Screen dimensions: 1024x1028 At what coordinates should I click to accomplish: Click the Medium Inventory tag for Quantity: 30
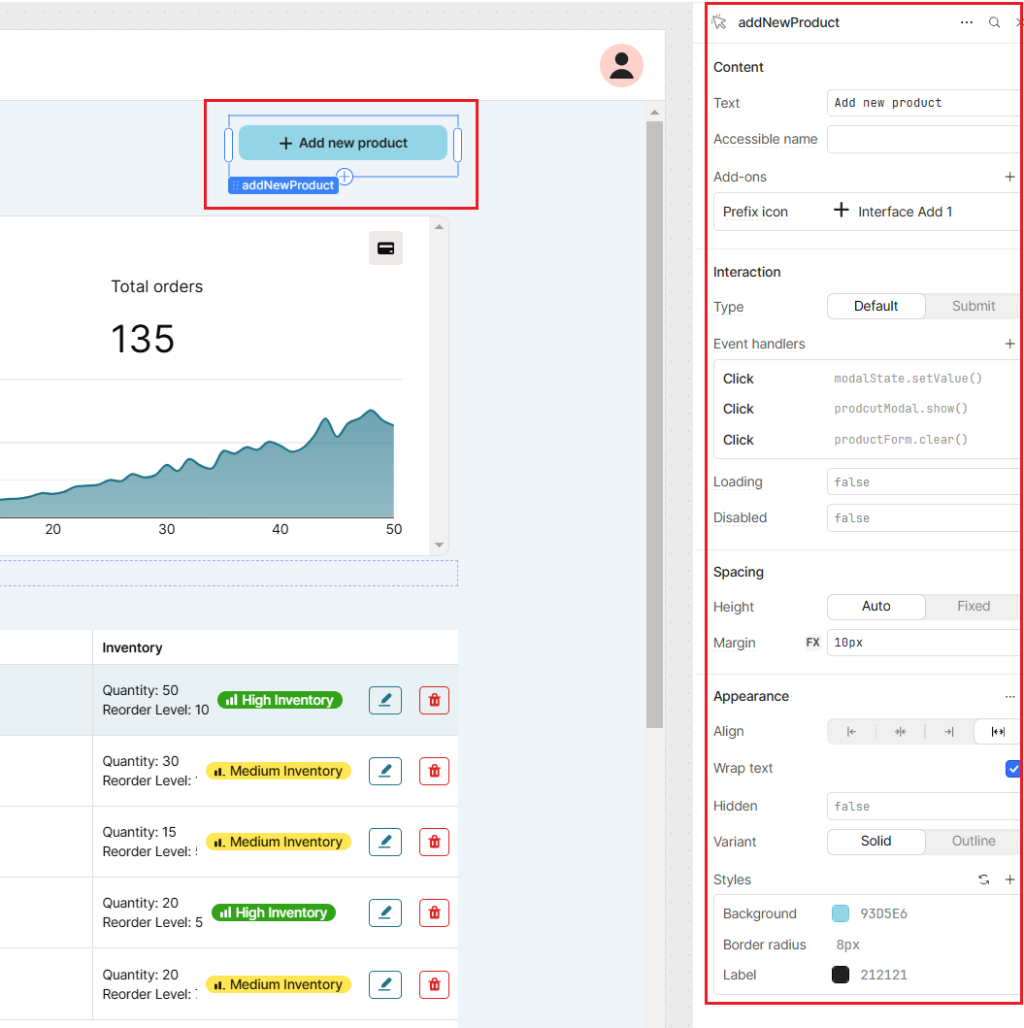[x=279, y=771]
